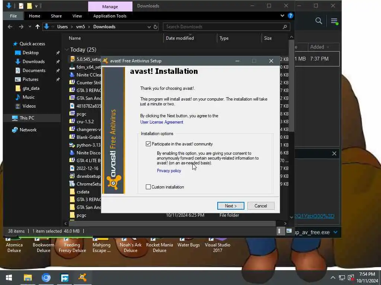Select This PC in navigation pane
Screen dimensions: 381x285
click(x=27, y=118)
